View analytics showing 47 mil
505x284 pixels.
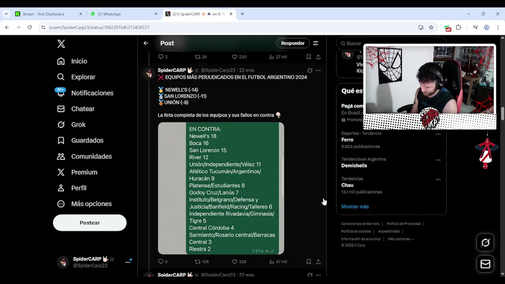click(278, 262)
